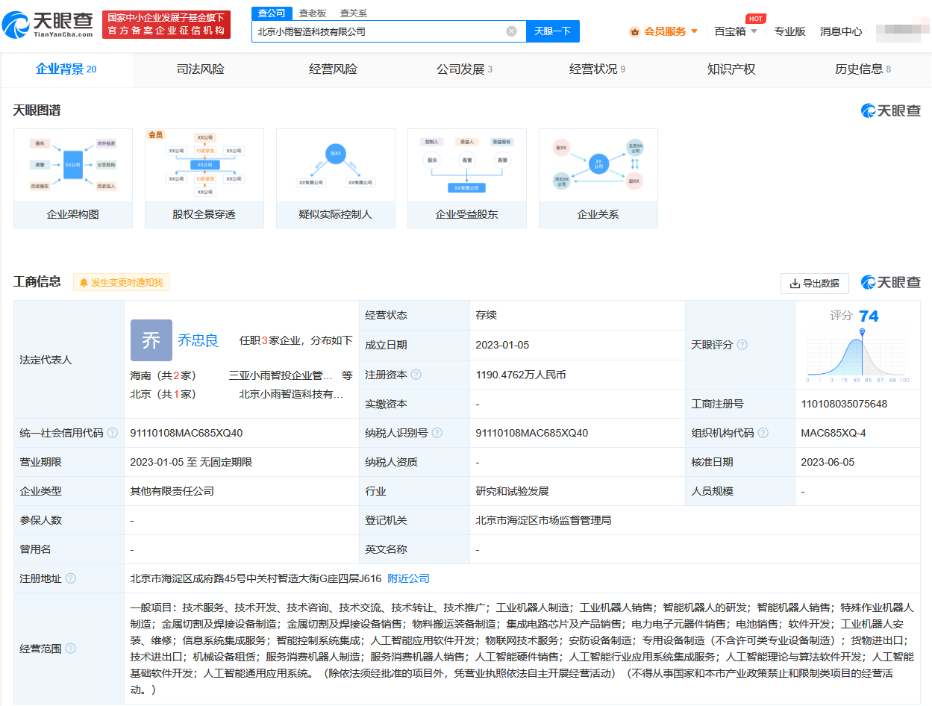Viewport: 932px width, 706px height.
Task: Click the help icon beside 注册地址
Action: pyautogui.click(x=70, y=578)
